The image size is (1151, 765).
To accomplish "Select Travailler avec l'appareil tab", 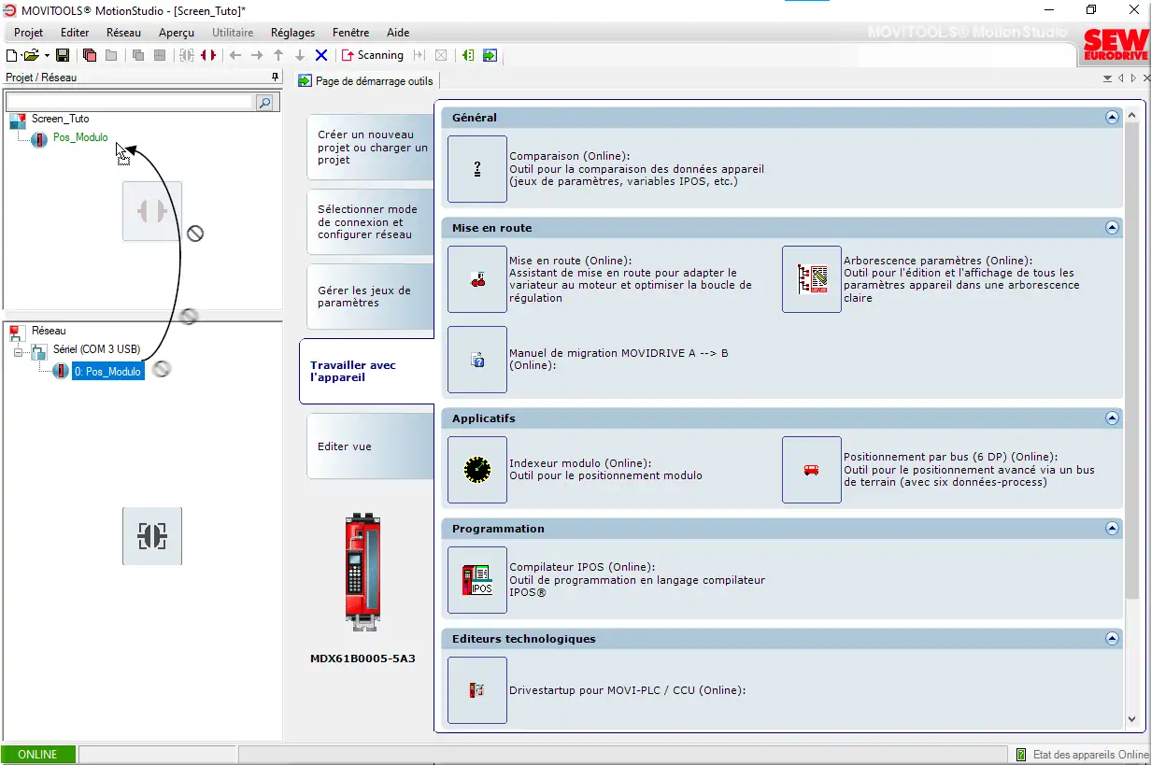I will point(368,372).
